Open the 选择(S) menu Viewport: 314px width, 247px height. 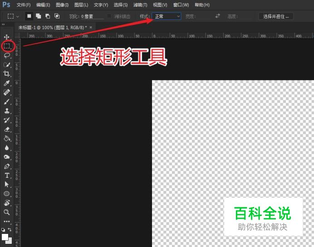121,5
